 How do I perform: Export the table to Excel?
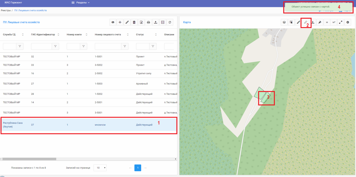pos(141,22)
